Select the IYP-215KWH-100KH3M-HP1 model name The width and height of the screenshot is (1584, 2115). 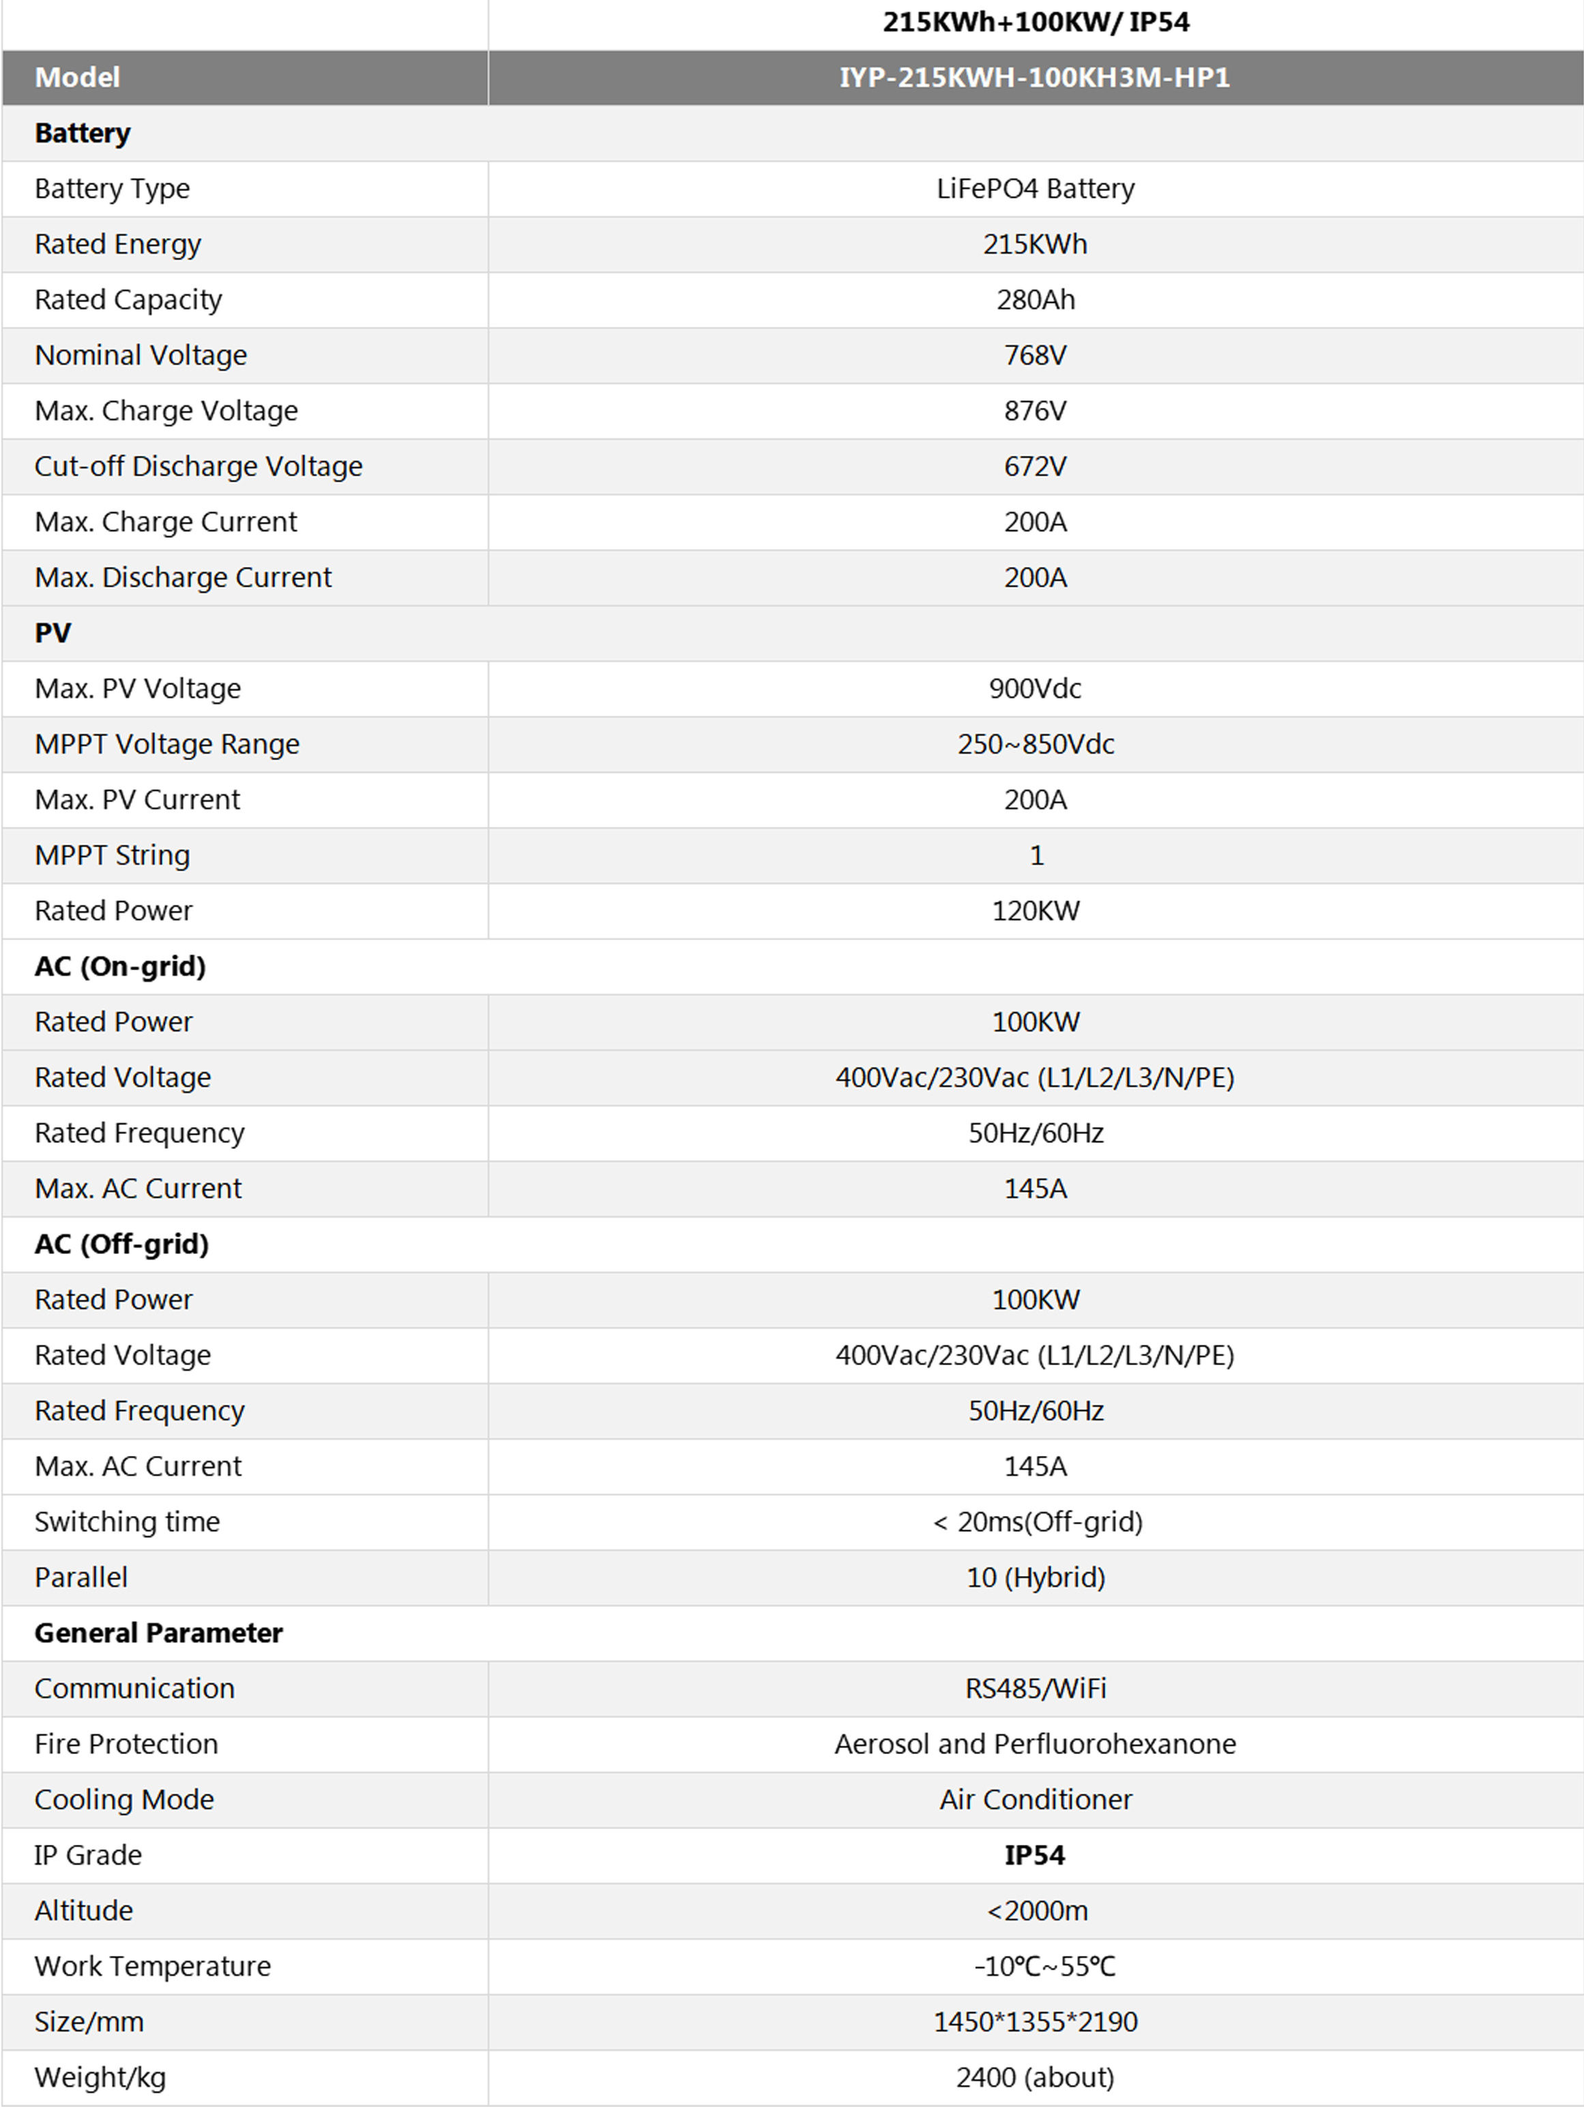[1034, 78]
